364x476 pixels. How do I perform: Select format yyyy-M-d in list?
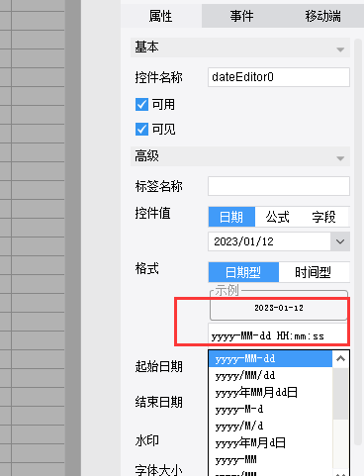click(270, 409)
